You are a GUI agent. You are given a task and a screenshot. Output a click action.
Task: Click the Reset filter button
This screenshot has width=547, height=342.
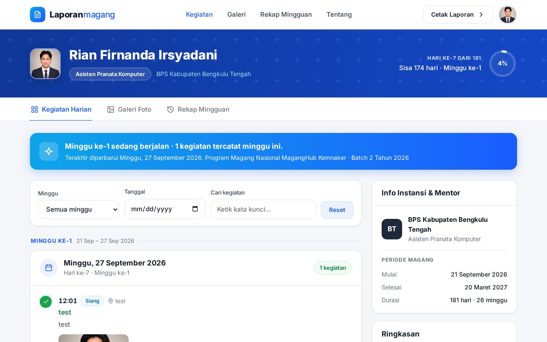tap(337, 210)
